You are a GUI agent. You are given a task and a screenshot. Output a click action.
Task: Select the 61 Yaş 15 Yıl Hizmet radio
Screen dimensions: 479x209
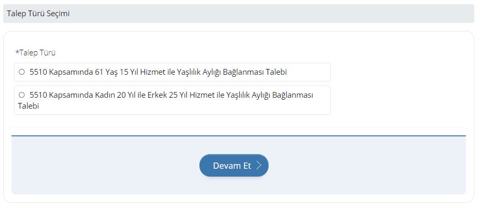[21, 72]
